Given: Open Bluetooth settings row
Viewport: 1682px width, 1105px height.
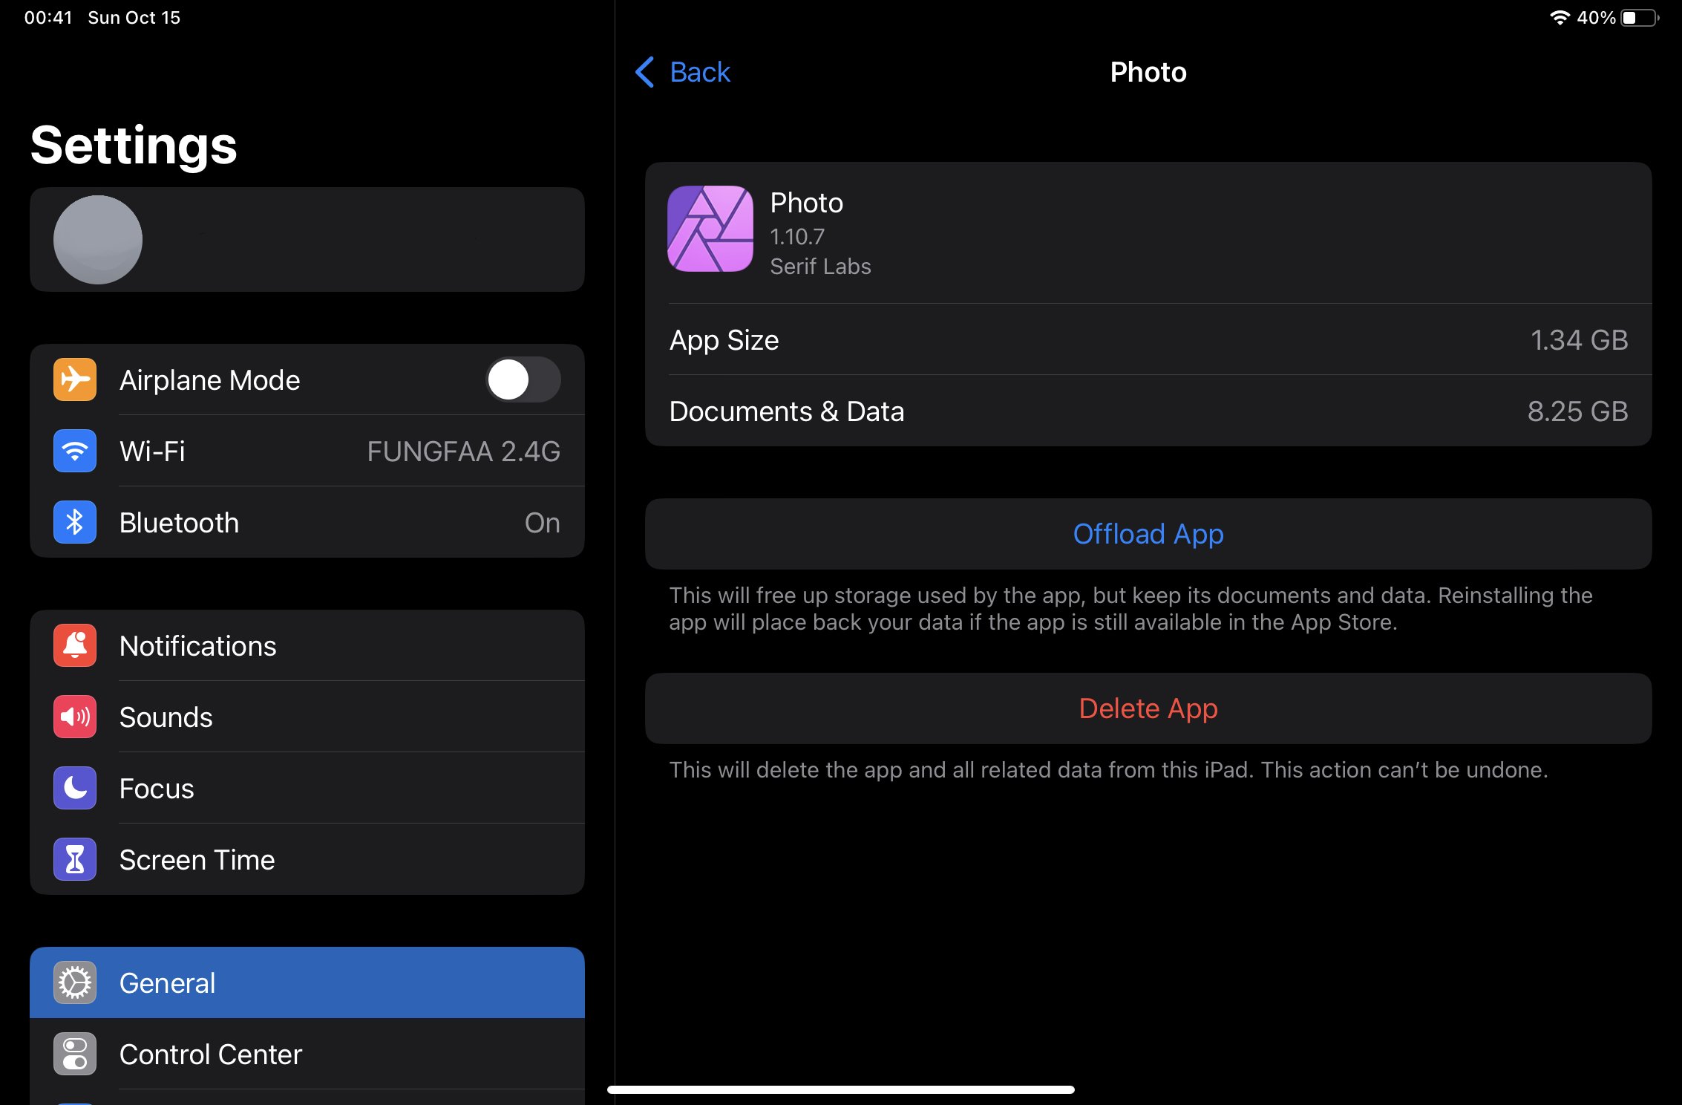Looking at the screenshot, I should coord(307,522).
